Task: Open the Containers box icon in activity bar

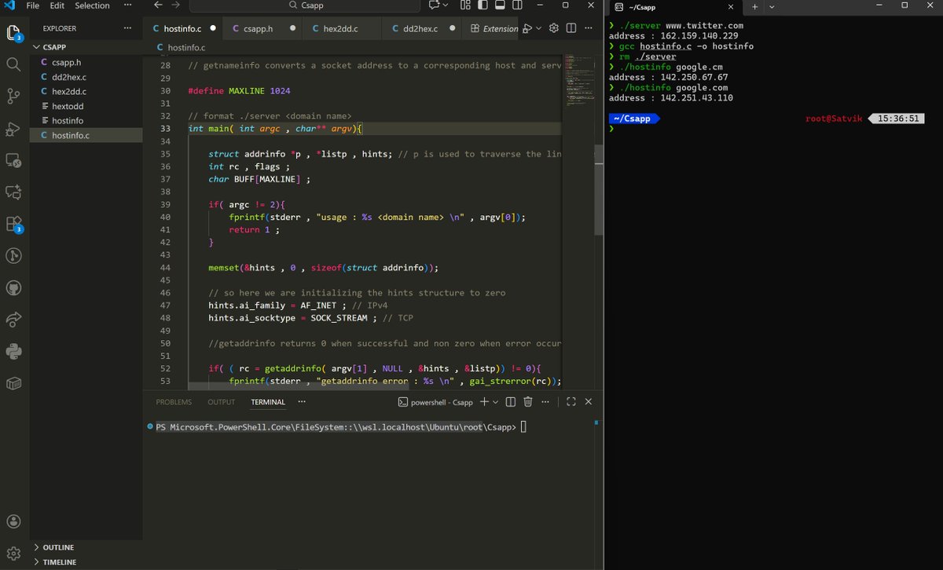Action: tap(13, 383)
